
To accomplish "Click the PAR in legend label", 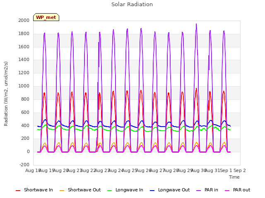I will (x=211, y=190).
